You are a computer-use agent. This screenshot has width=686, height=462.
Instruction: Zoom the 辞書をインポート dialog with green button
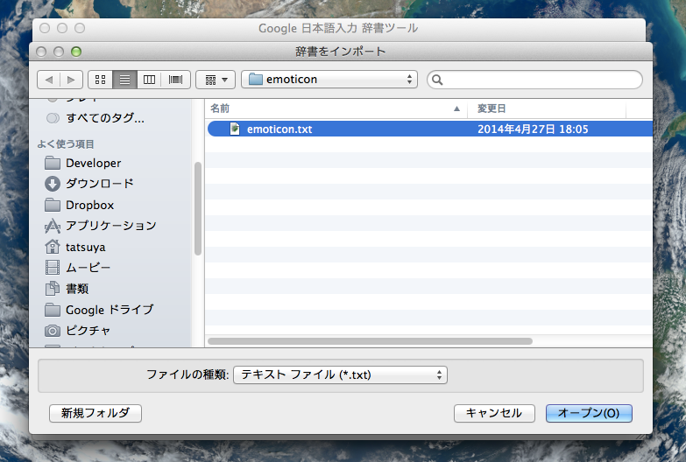pos(76,52)
